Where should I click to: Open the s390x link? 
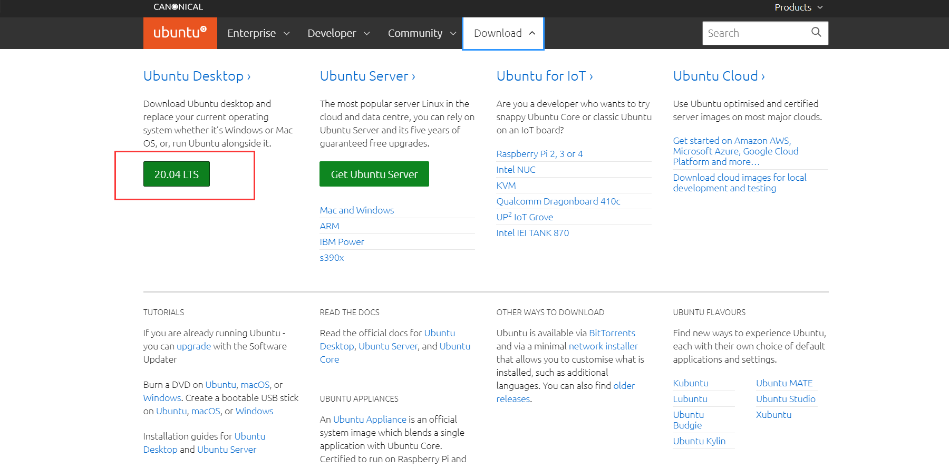click(332, 258)
